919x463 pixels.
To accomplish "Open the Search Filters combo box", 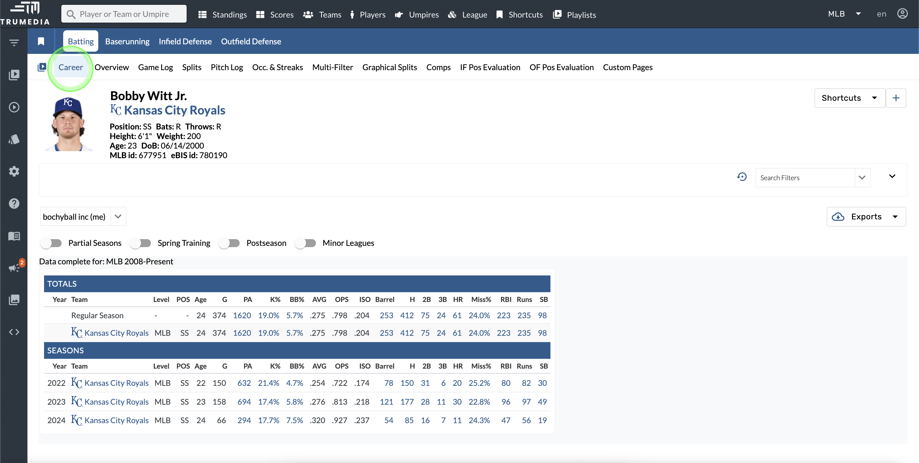I will pyautogui.click(x=805, y=178).
